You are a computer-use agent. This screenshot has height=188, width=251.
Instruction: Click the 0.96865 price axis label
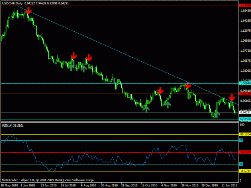[245, 101]
